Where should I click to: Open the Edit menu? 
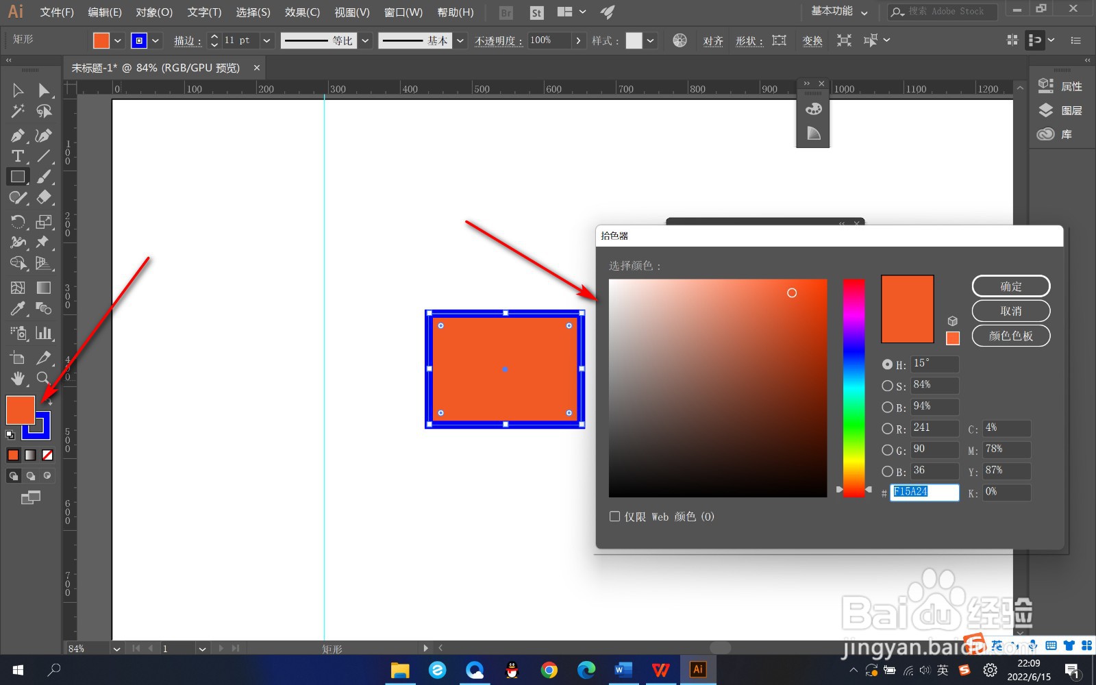tap(105, 12)
